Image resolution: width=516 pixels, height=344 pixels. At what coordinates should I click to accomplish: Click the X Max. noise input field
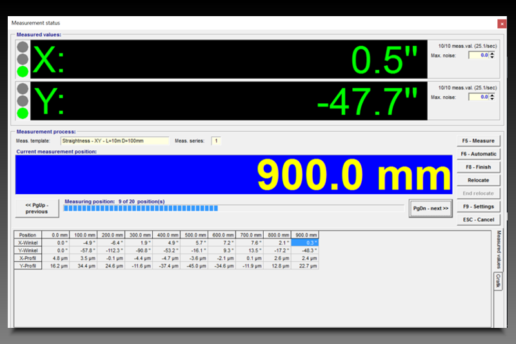point(479,56)
